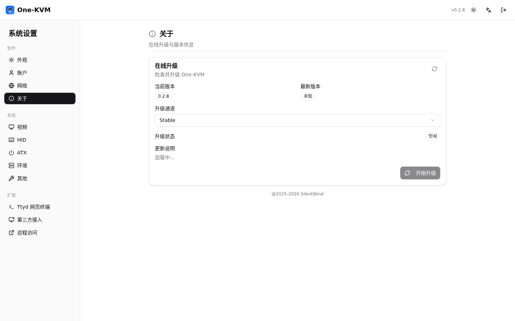Open 其他 other settings

pos(40,178)
